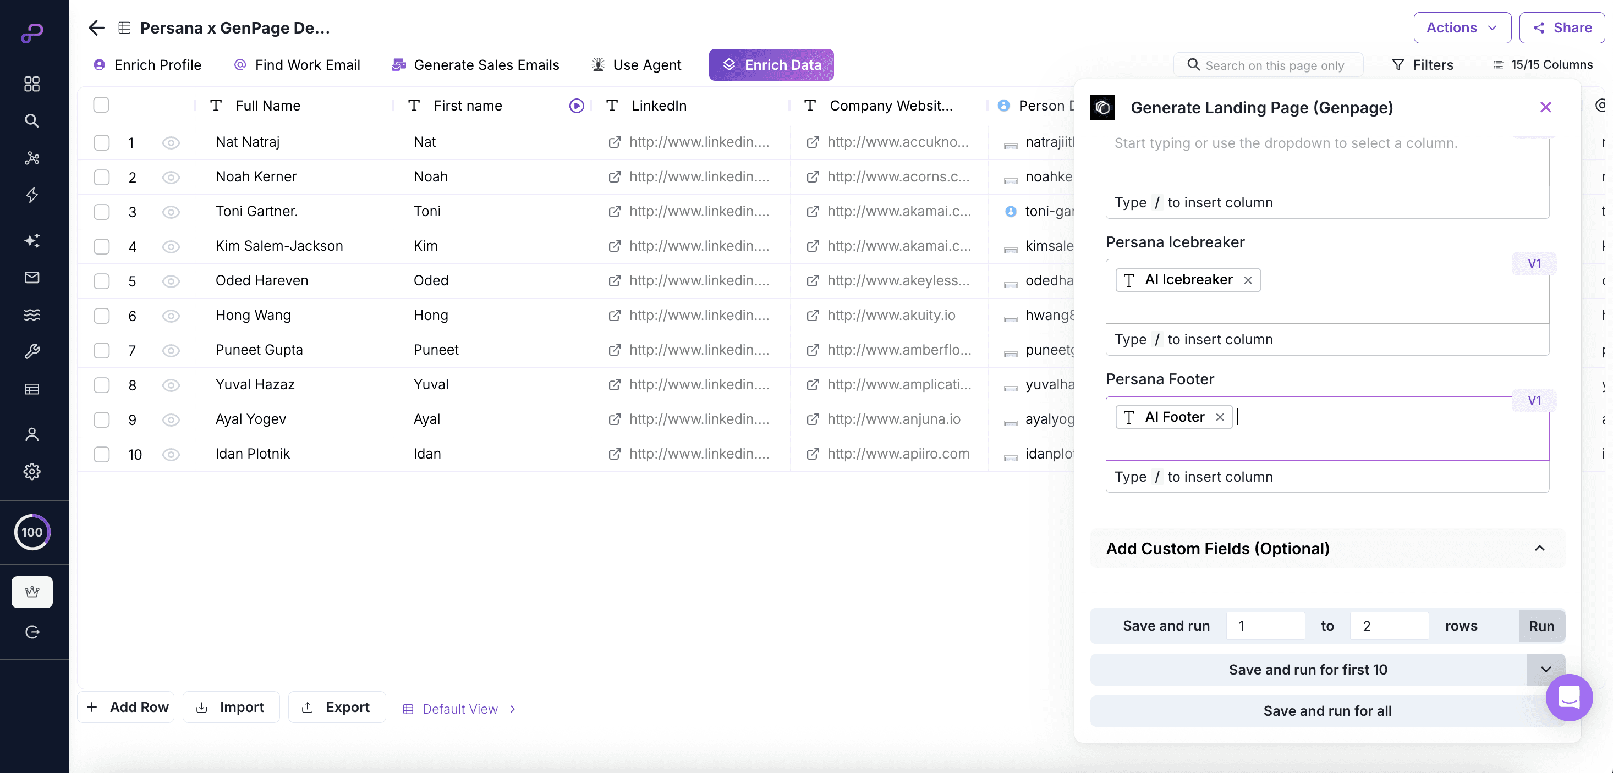
Task: Click the back arrow next to the table title
Action: click(x=96, y=27)
